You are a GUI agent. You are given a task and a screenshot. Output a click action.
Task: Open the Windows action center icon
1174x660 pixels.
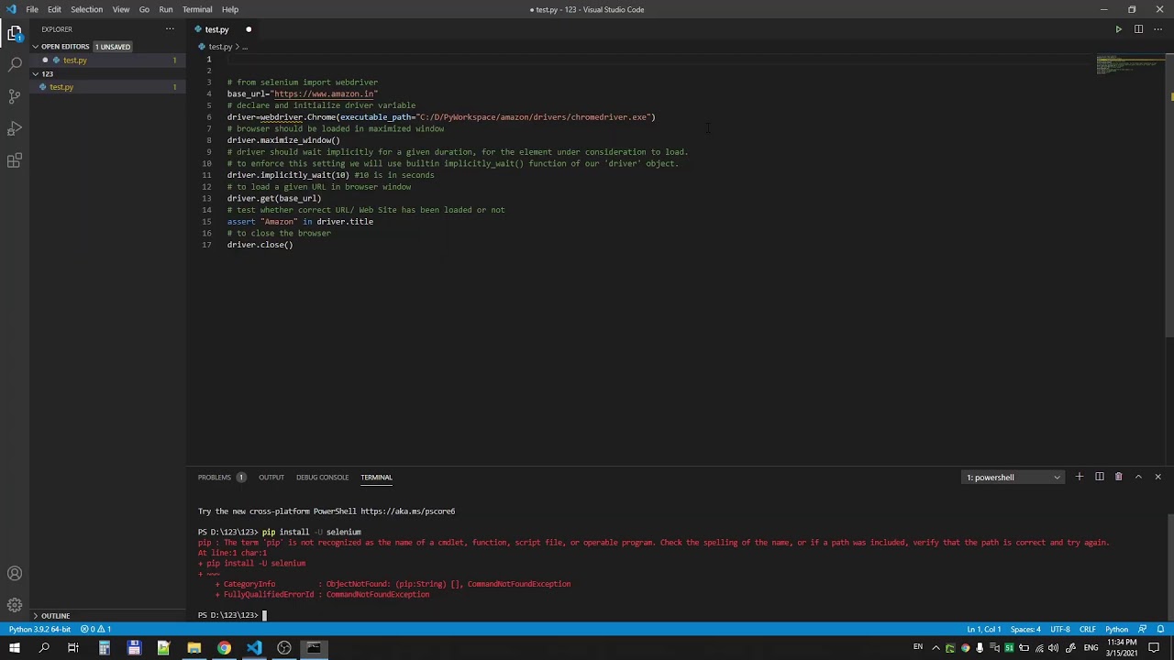pyautogui.click(x=1154, y=648)
